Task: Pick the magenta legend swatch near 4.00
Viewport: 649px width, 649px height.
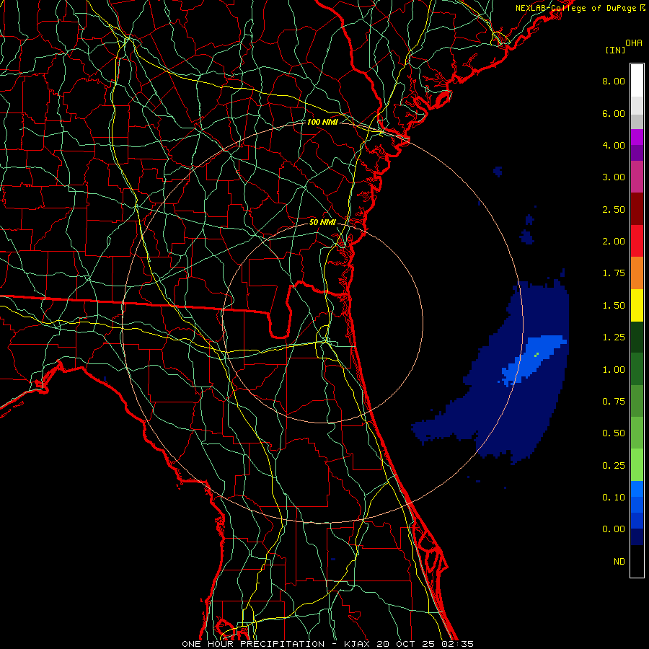Action: [x=637, y=137]
